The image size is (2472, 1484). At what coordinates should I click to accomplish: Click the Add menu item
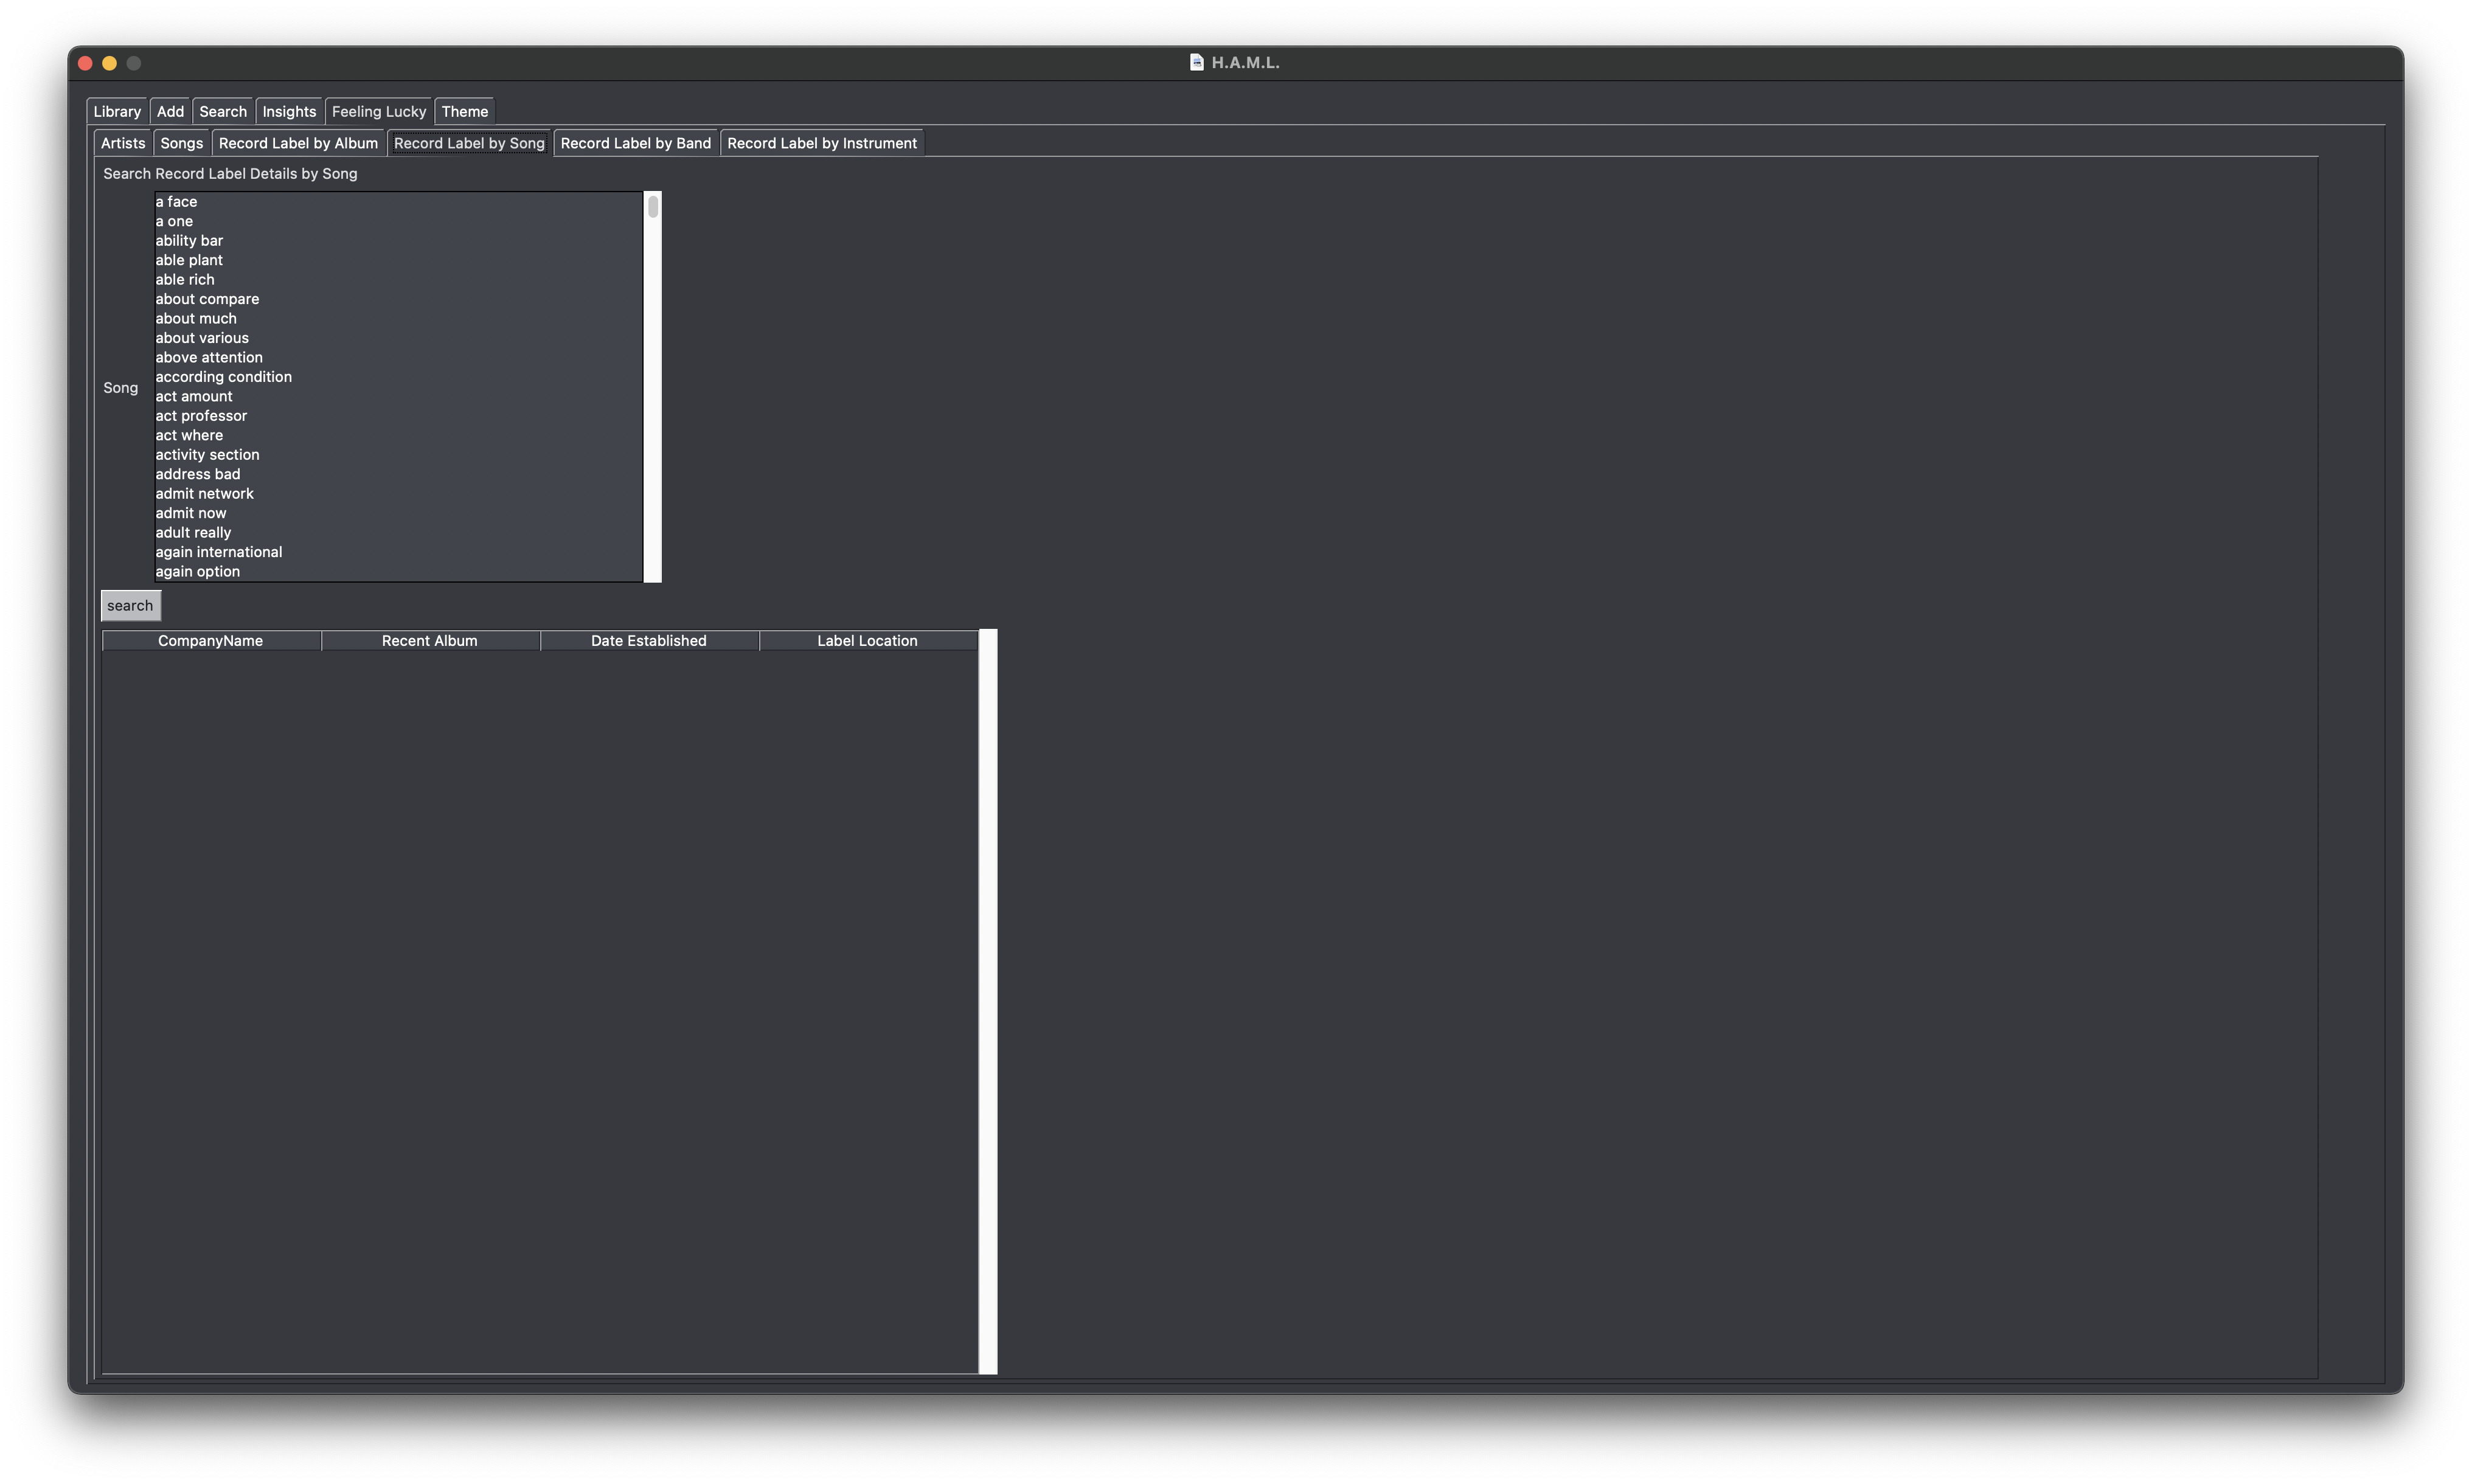click(x=170, y=109)
